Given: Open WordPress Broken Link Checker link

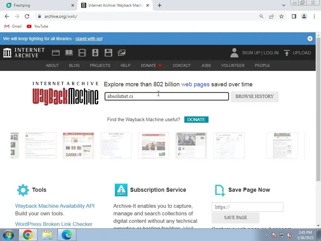Looking at the screenshot, I should [54, 224].
